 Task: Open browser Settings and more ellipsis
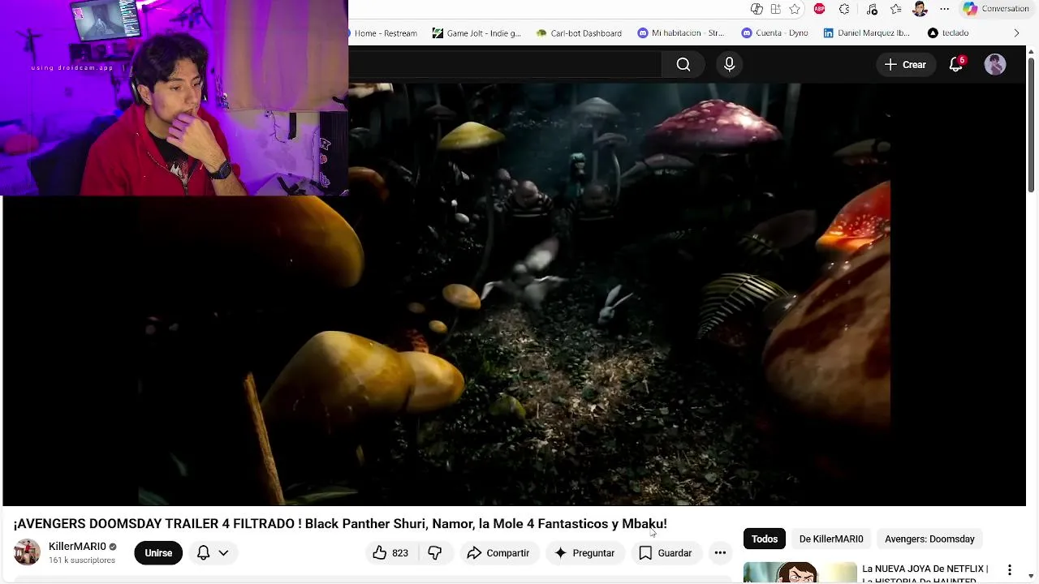pos(944,9)
